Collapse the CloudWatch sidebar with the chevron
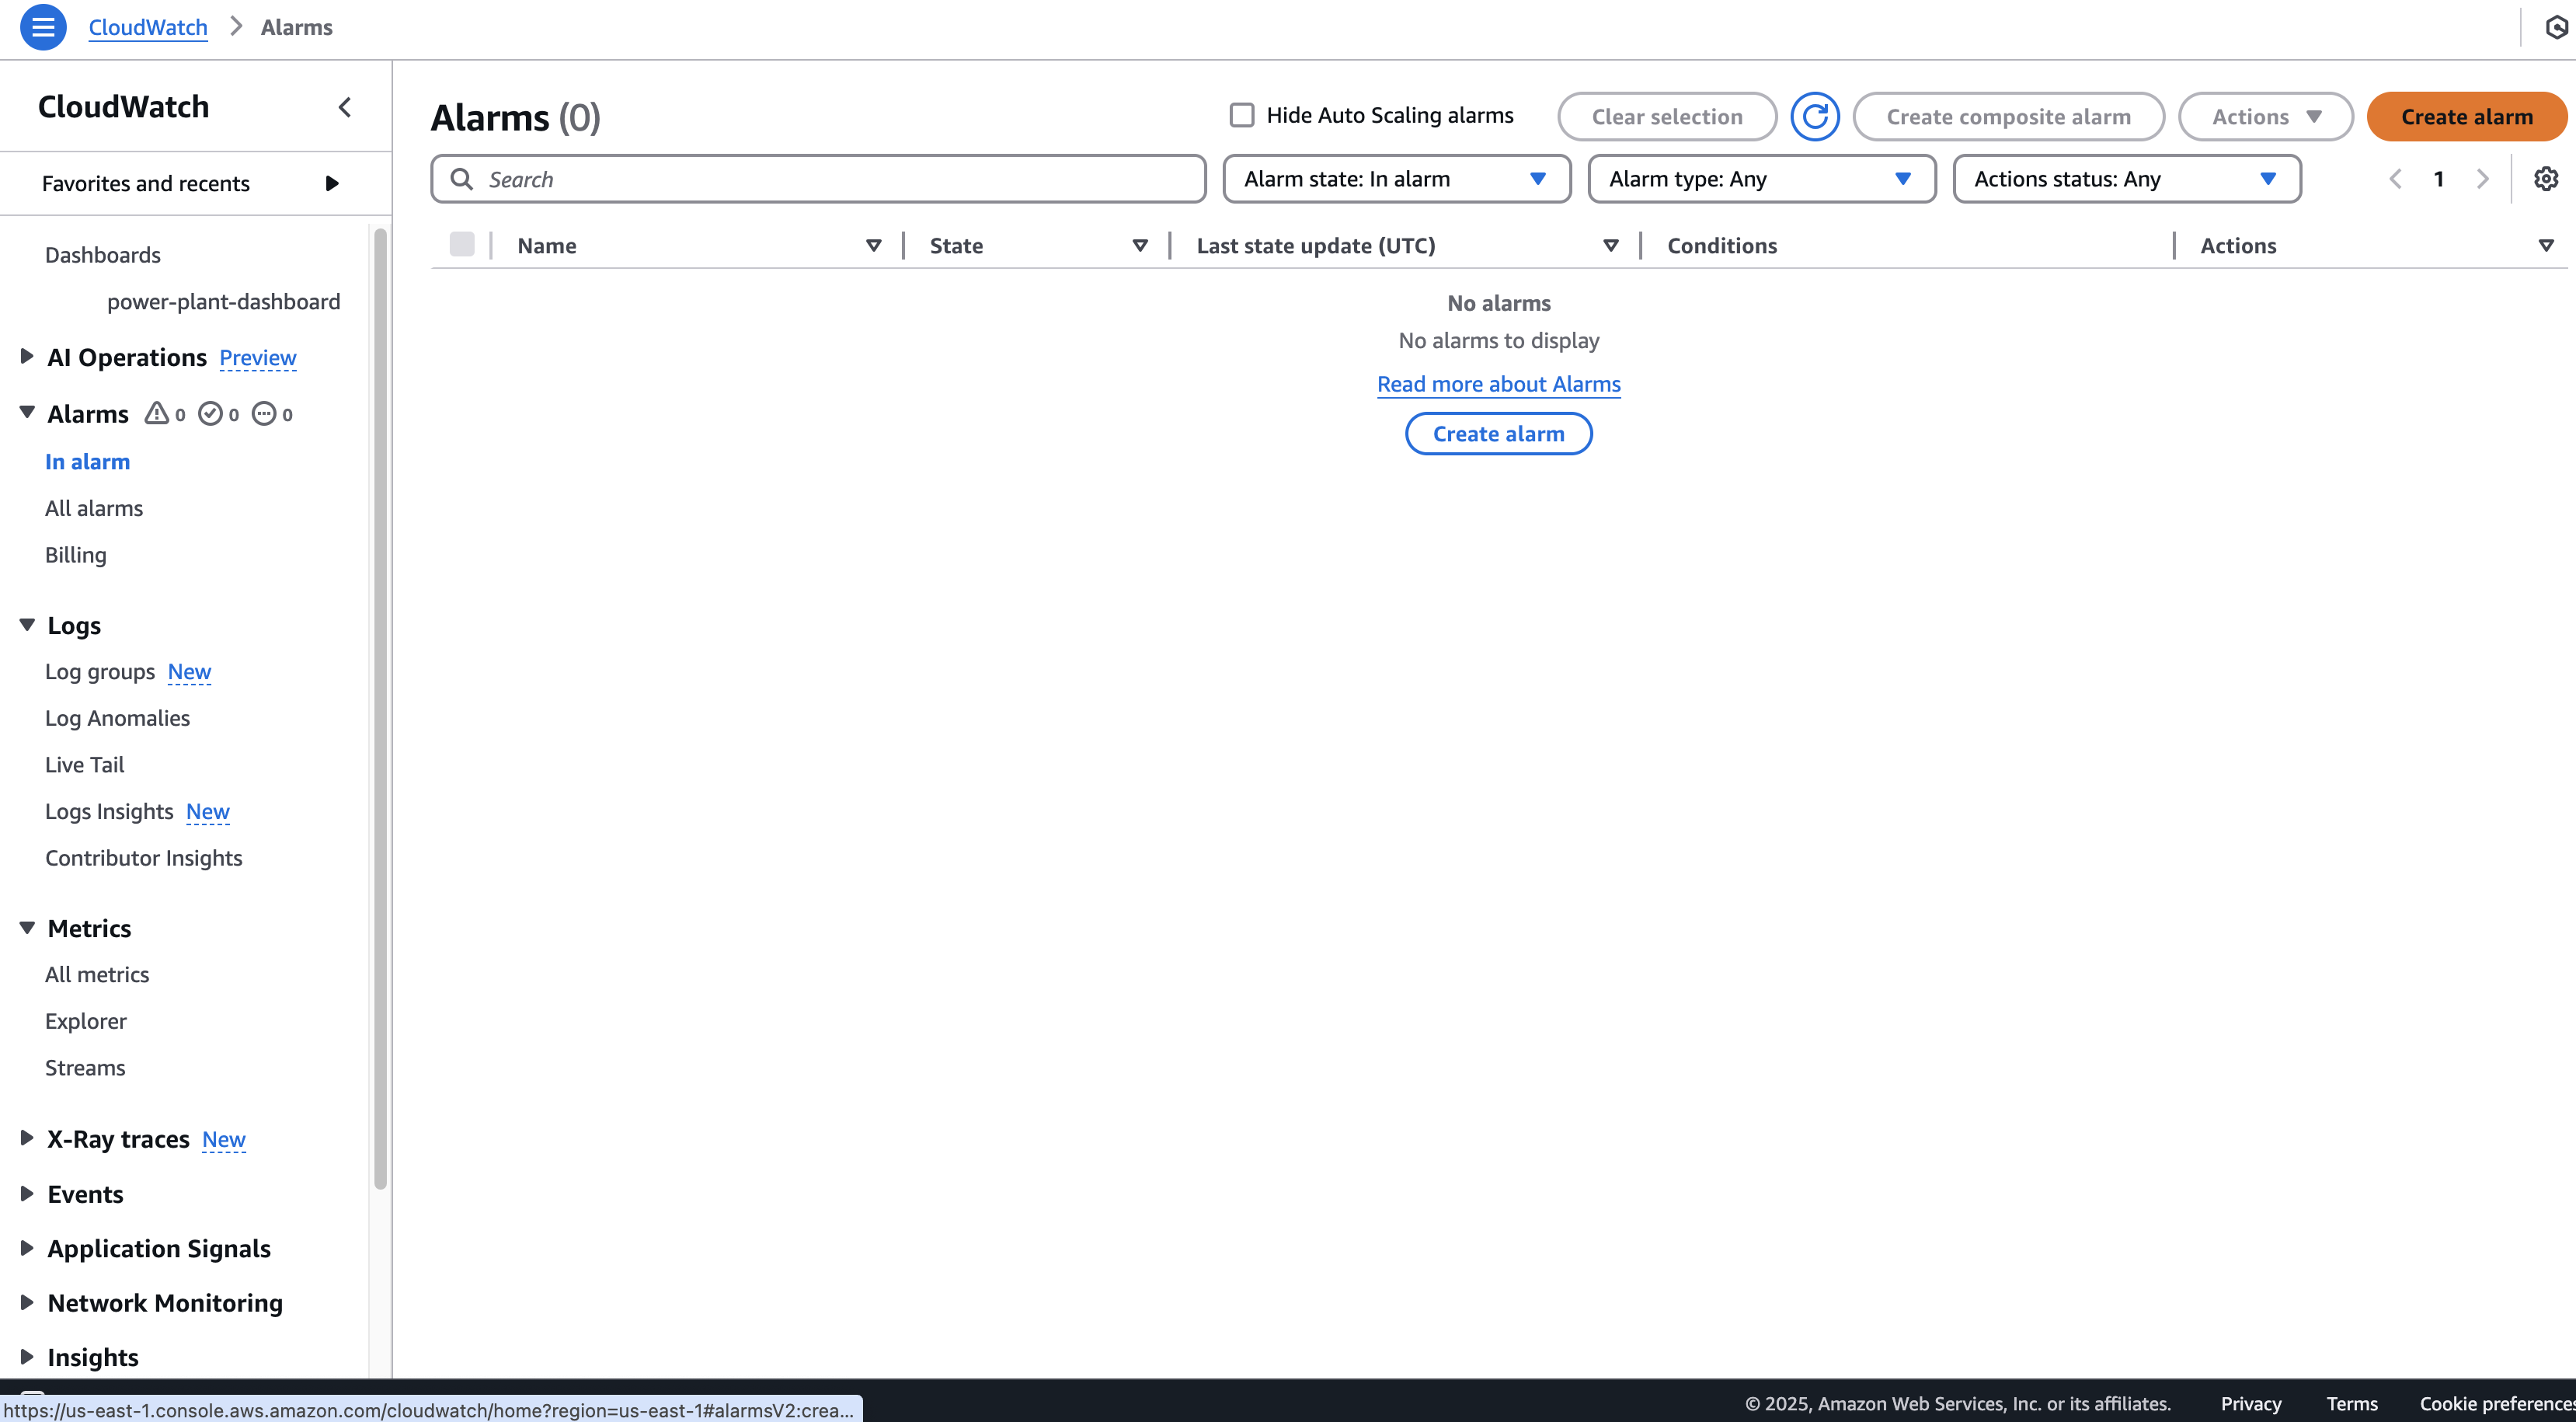2576x1422 pixels. 345,107
